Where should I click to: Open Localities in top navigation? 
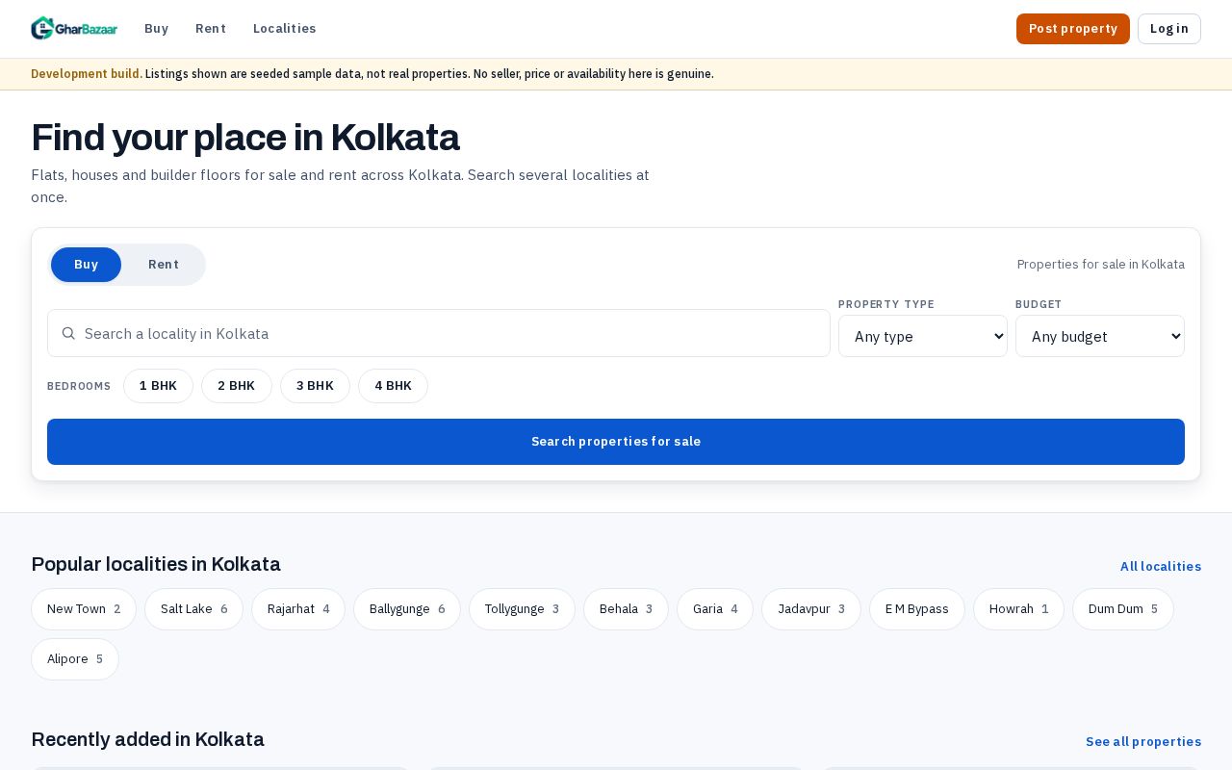(285, 29)
